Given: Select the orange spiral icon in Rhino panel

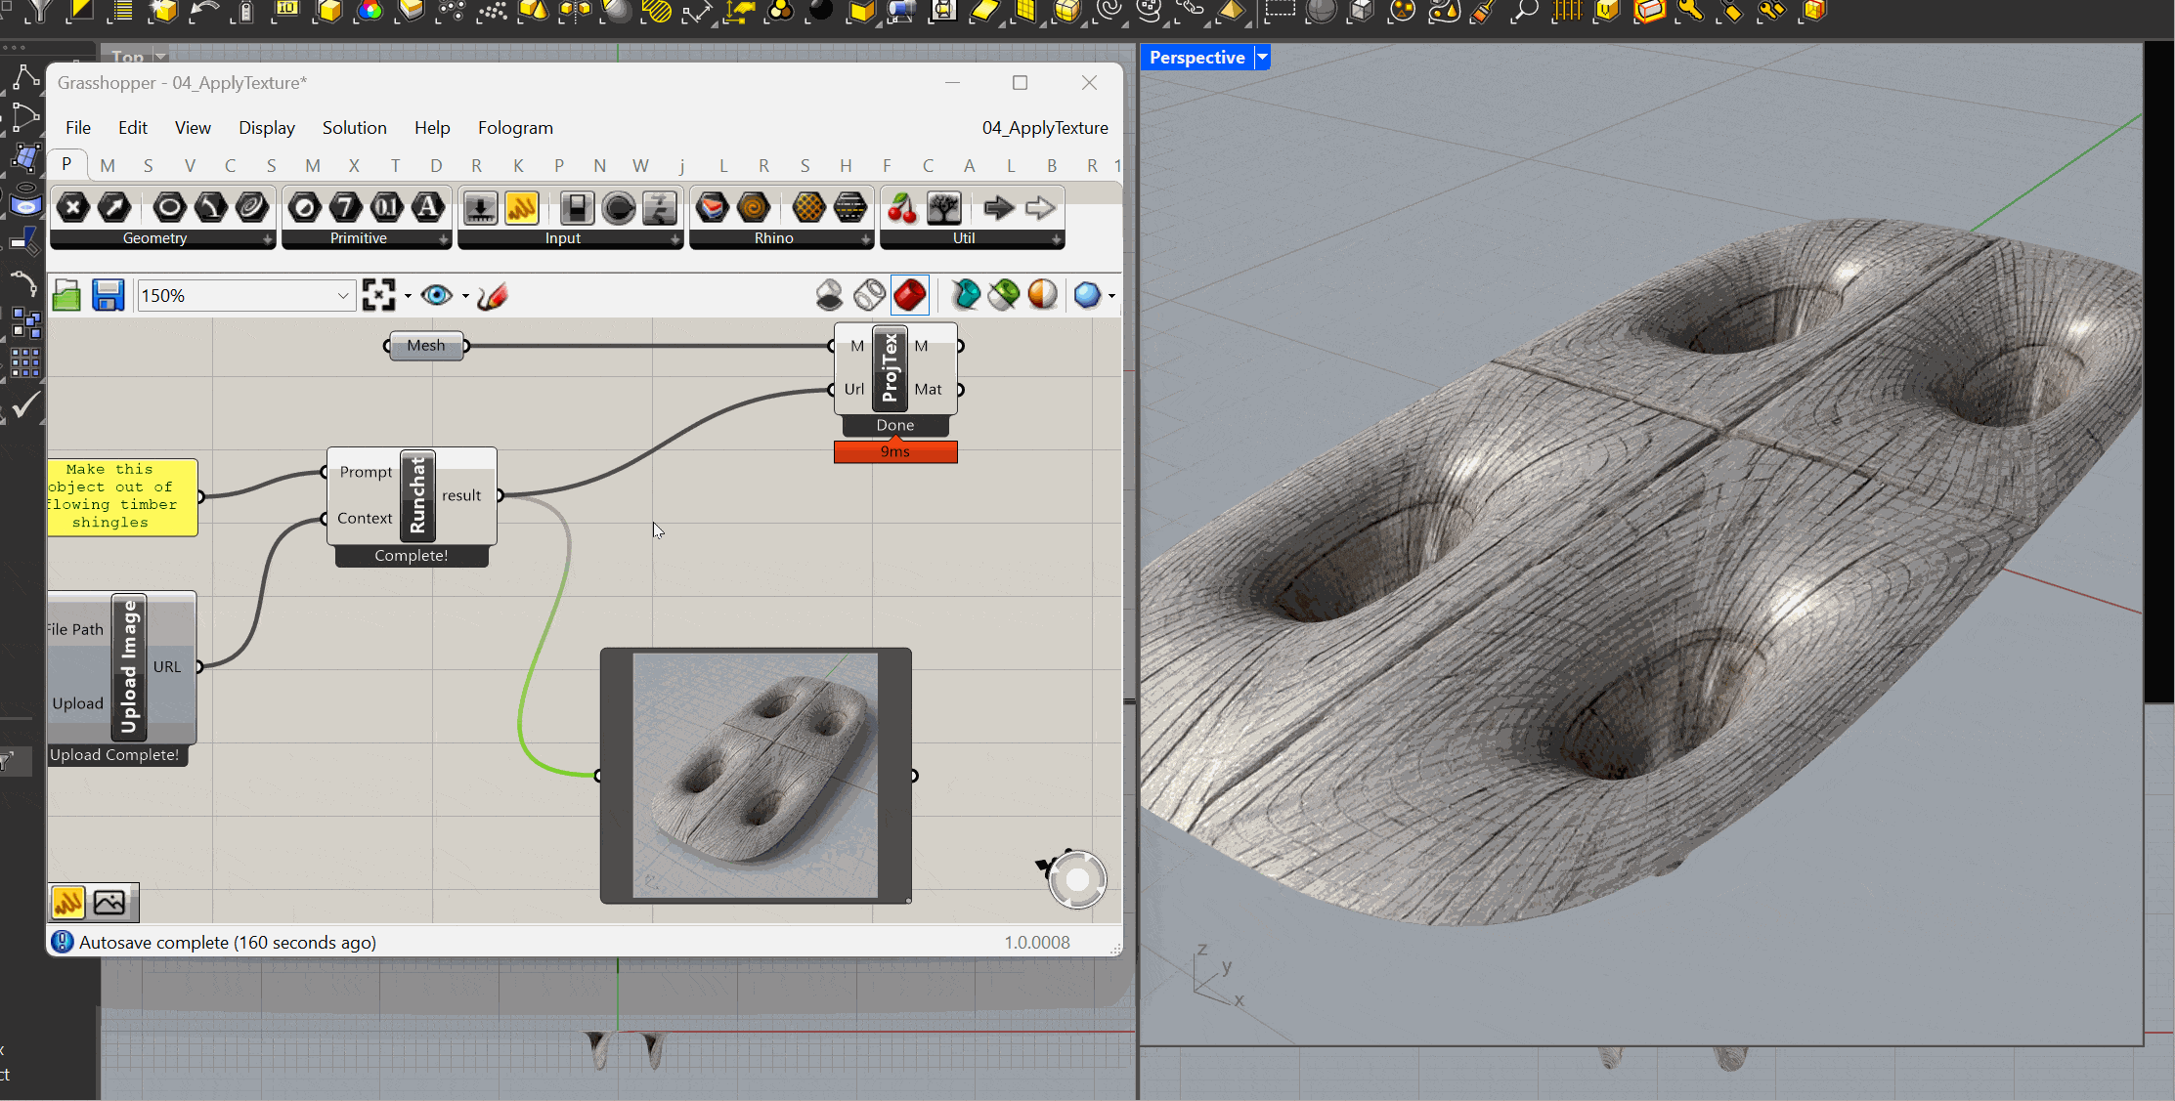Looking at the screenshot, I should [753, 207].
